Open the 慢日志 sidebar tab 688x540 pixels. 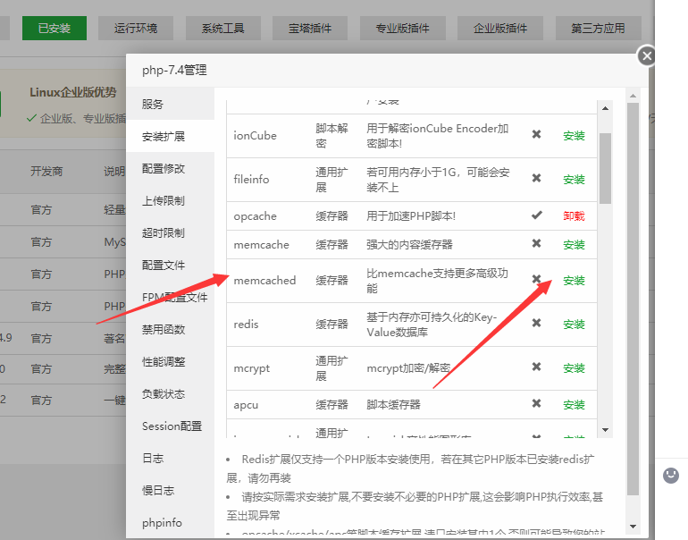(x=171, y=491)
